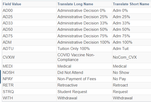Viewport: 151px width, 102px height.
Task: Click the NoCom_CVX short name
Action: (125, 57)
